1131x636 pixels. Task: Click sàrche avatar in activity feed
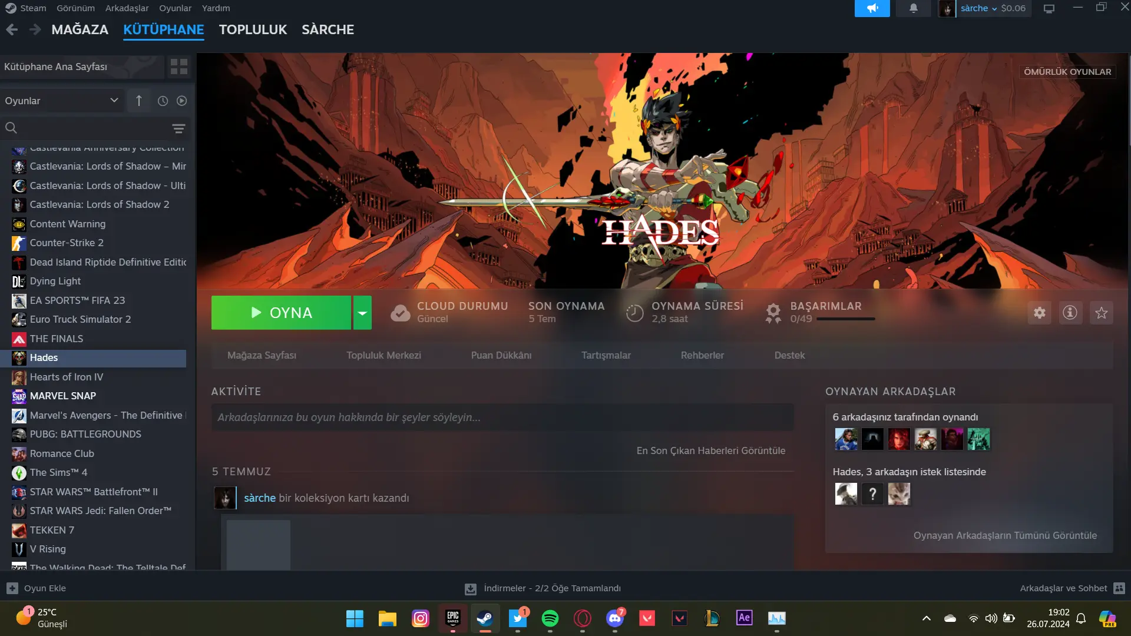(x=224, y=498)
